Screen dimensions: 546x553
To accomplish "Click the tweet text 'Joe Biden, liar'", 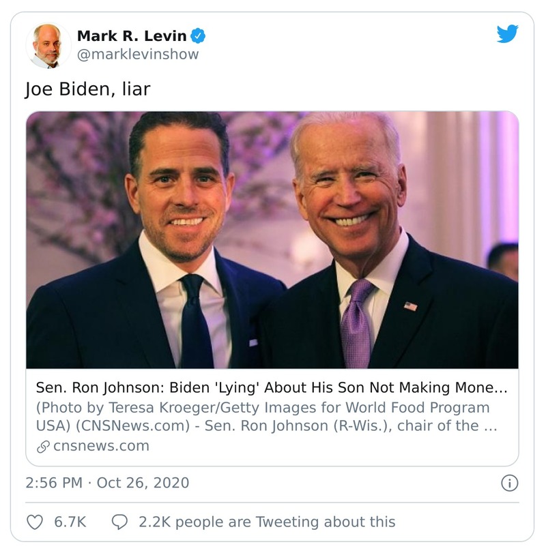I will (87, 89).
